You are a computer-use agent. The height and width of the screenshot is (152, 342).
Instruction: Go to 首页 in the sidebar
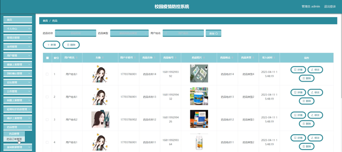pos(18,20)
